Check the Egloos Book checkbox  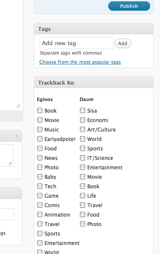(x=40, y=110)
